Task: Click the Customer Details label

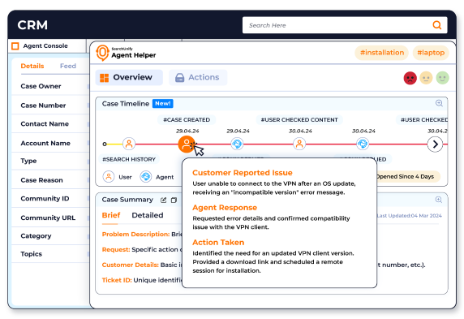Action: click(131, 265)
